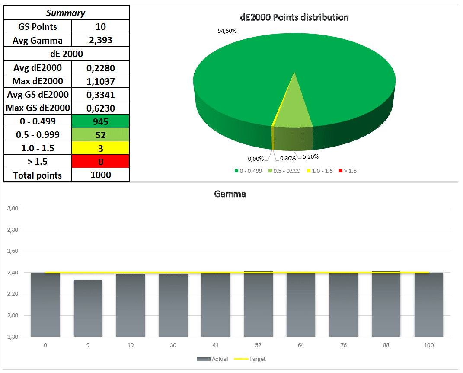
Task: Click the 2,60 y-axis label
Action: [x=13, y=251]
